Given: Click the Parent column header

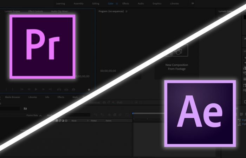Looking at the screenshot, I should [108, 121].
